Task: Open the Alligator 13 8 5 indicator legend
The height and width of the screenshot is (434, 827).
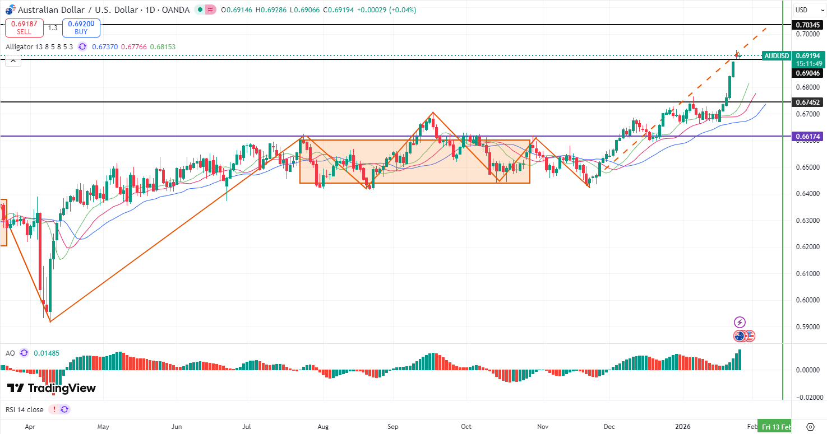Action: point(39,47)
